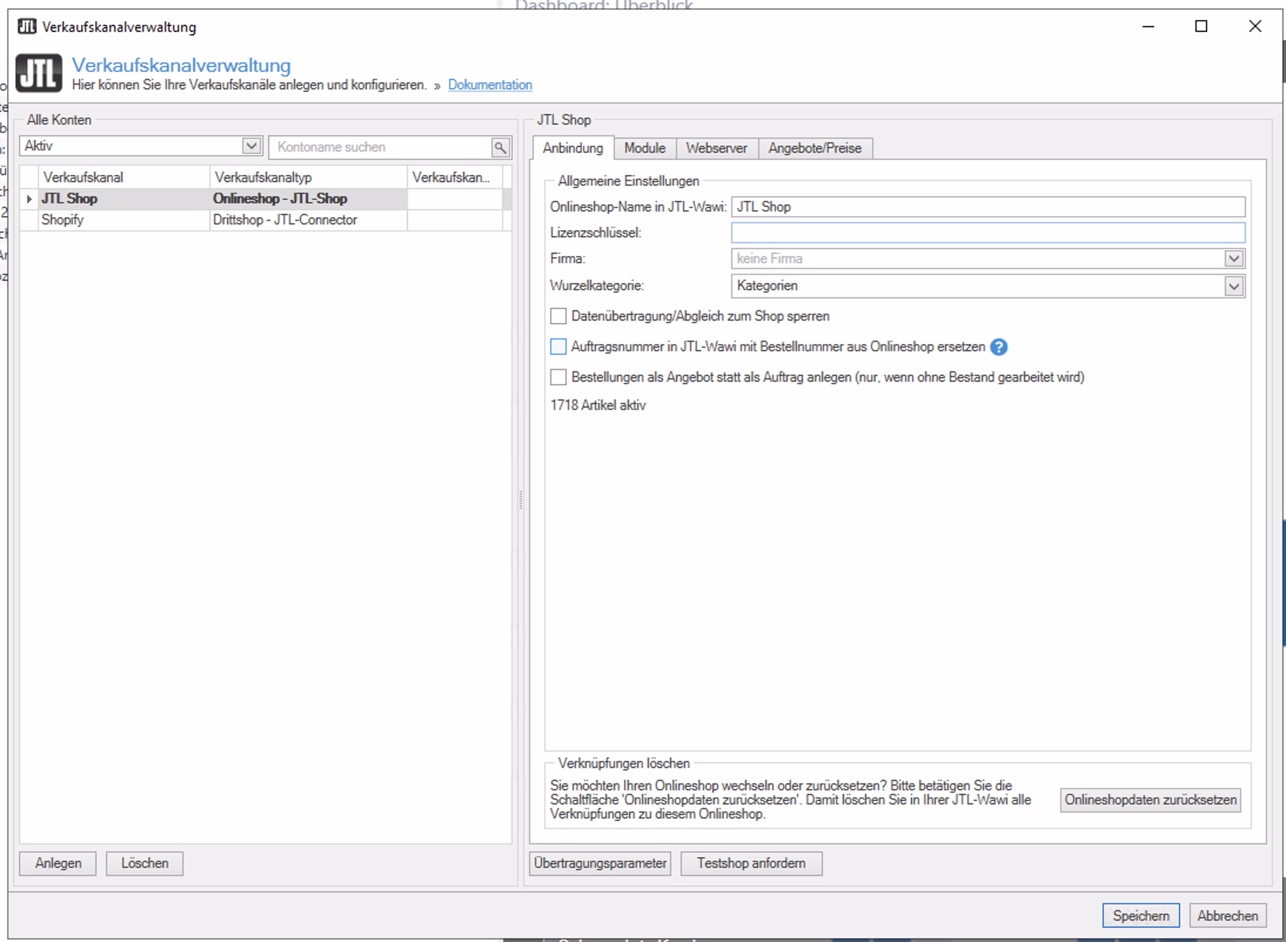Open the Aktiv filter dropdown
The height and width of the screenshot is (942, 1286).
[x=252, y=146]
